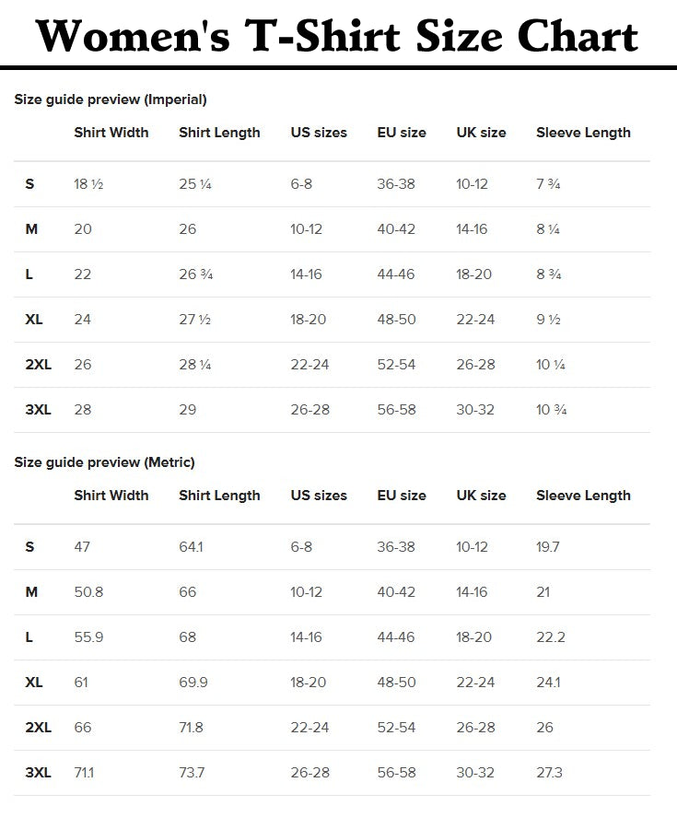Click EU size header in Metric table
The width and height of the screenshot is (677, 829).
point(402,496)
